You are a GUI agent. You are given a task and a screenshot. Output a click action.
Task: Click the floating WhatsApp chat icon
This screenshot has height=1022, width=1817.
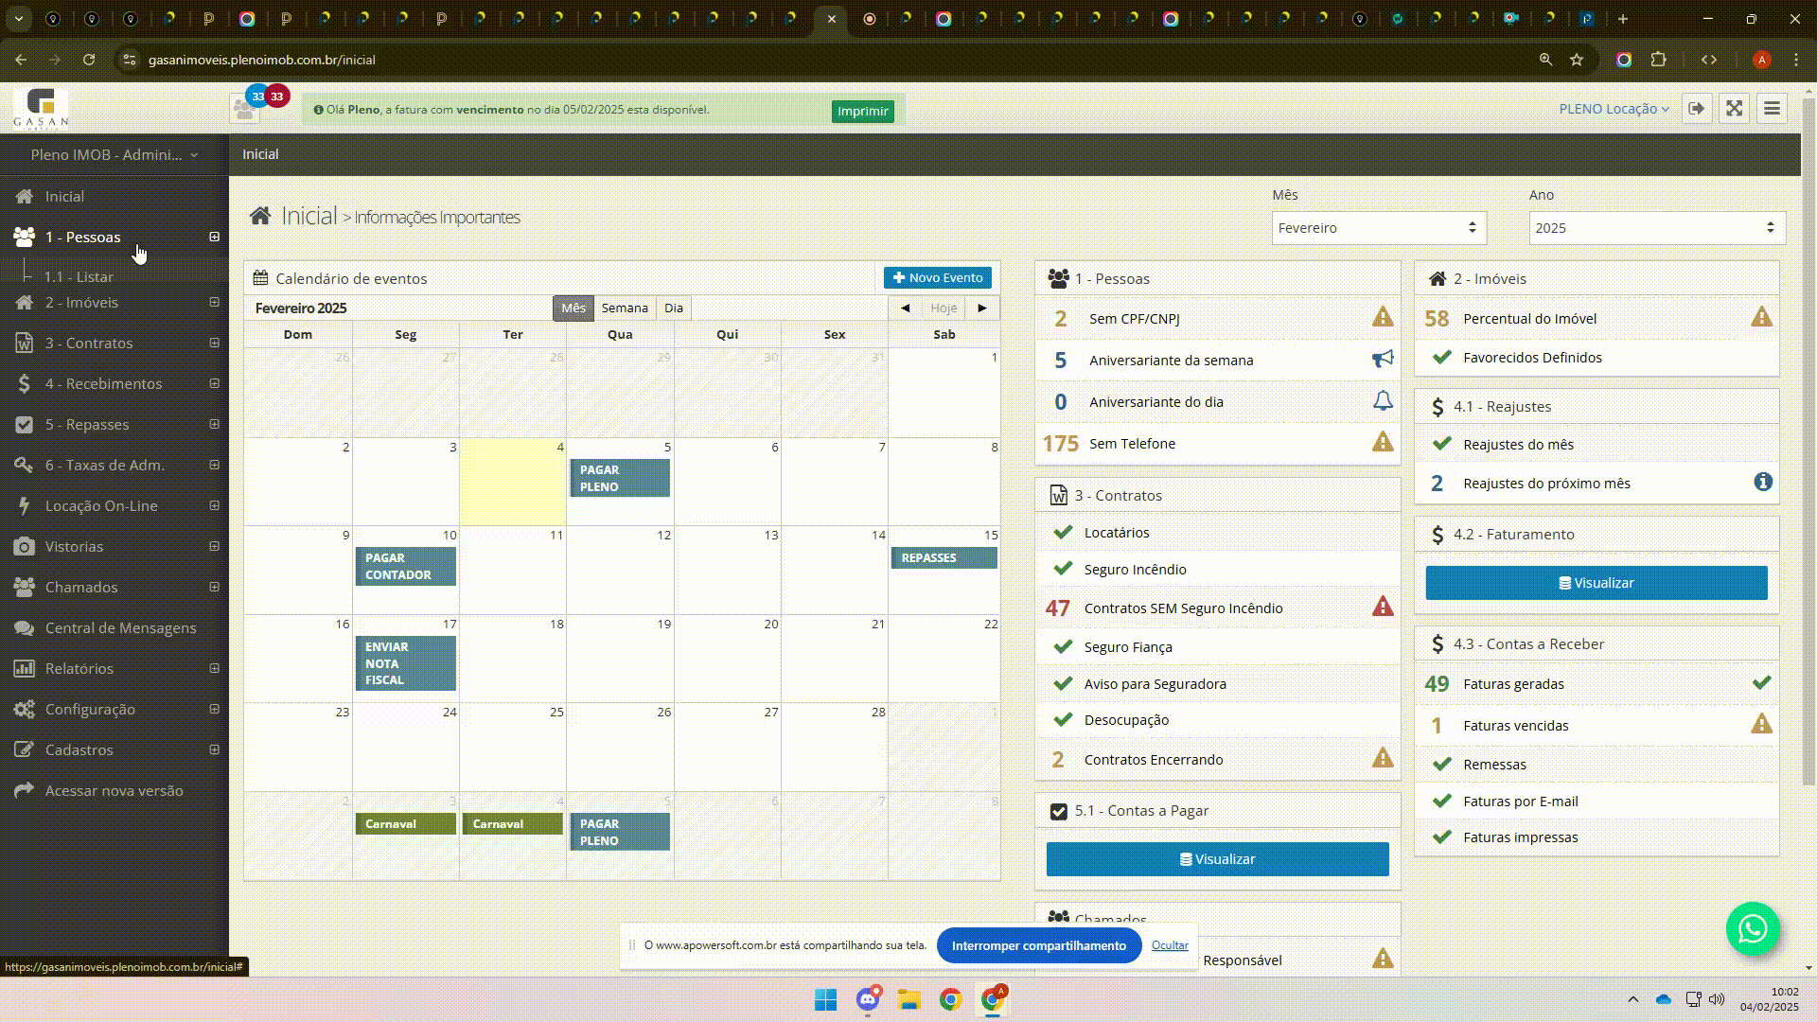tap(1753, 929)
